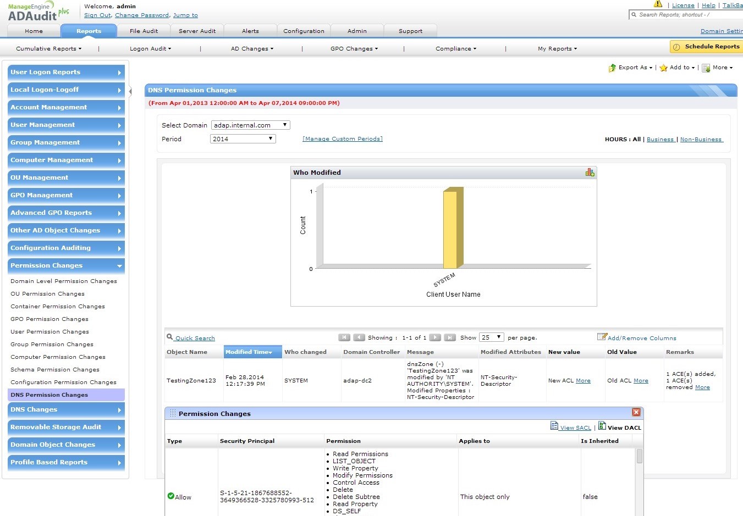Click the chart type icon in Who Modified
Viewport: 743px width, 516px height.
pos(590,173)
